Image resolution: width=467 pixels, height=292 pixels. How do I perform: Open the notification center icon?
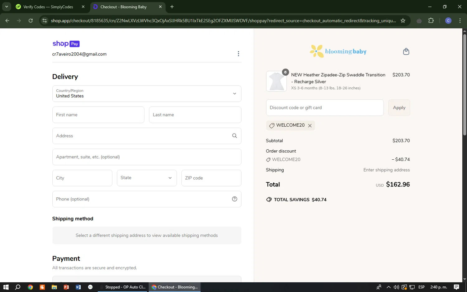pos(456,287)
